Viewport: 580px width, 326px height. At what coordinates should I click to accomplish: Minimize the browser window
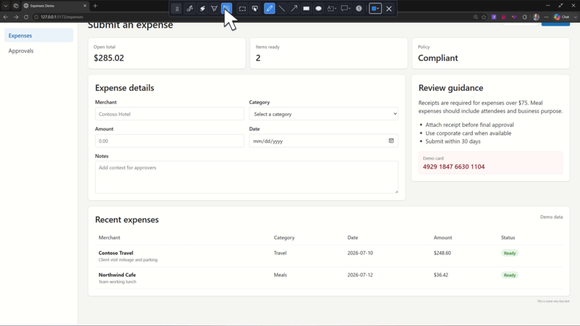point(548,6)
